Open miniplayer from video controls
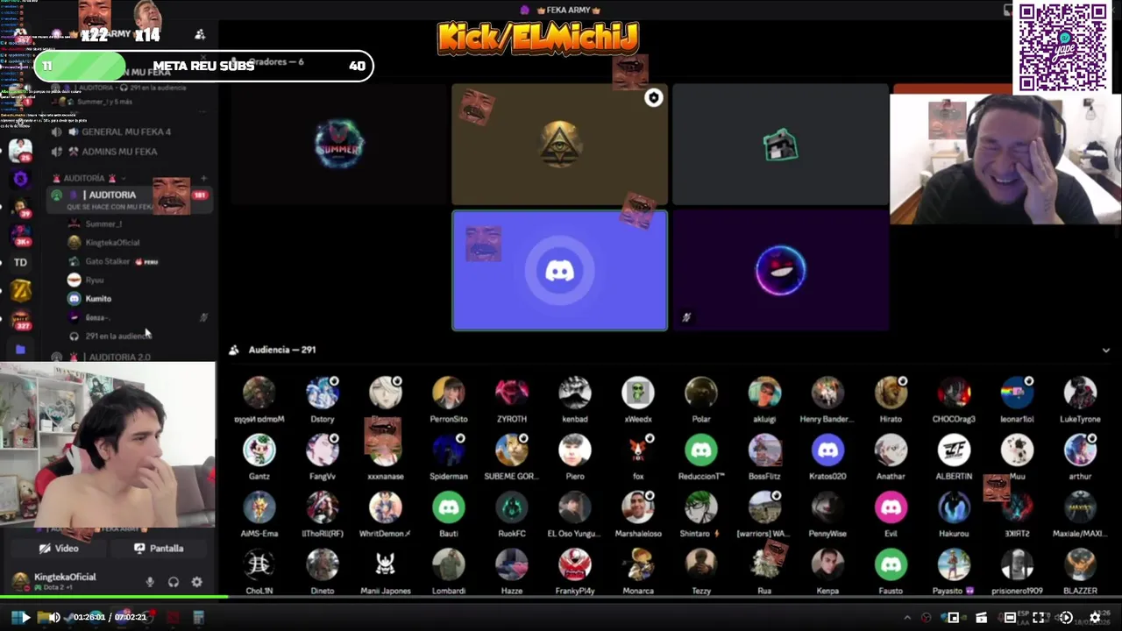 tap(953, 617)
